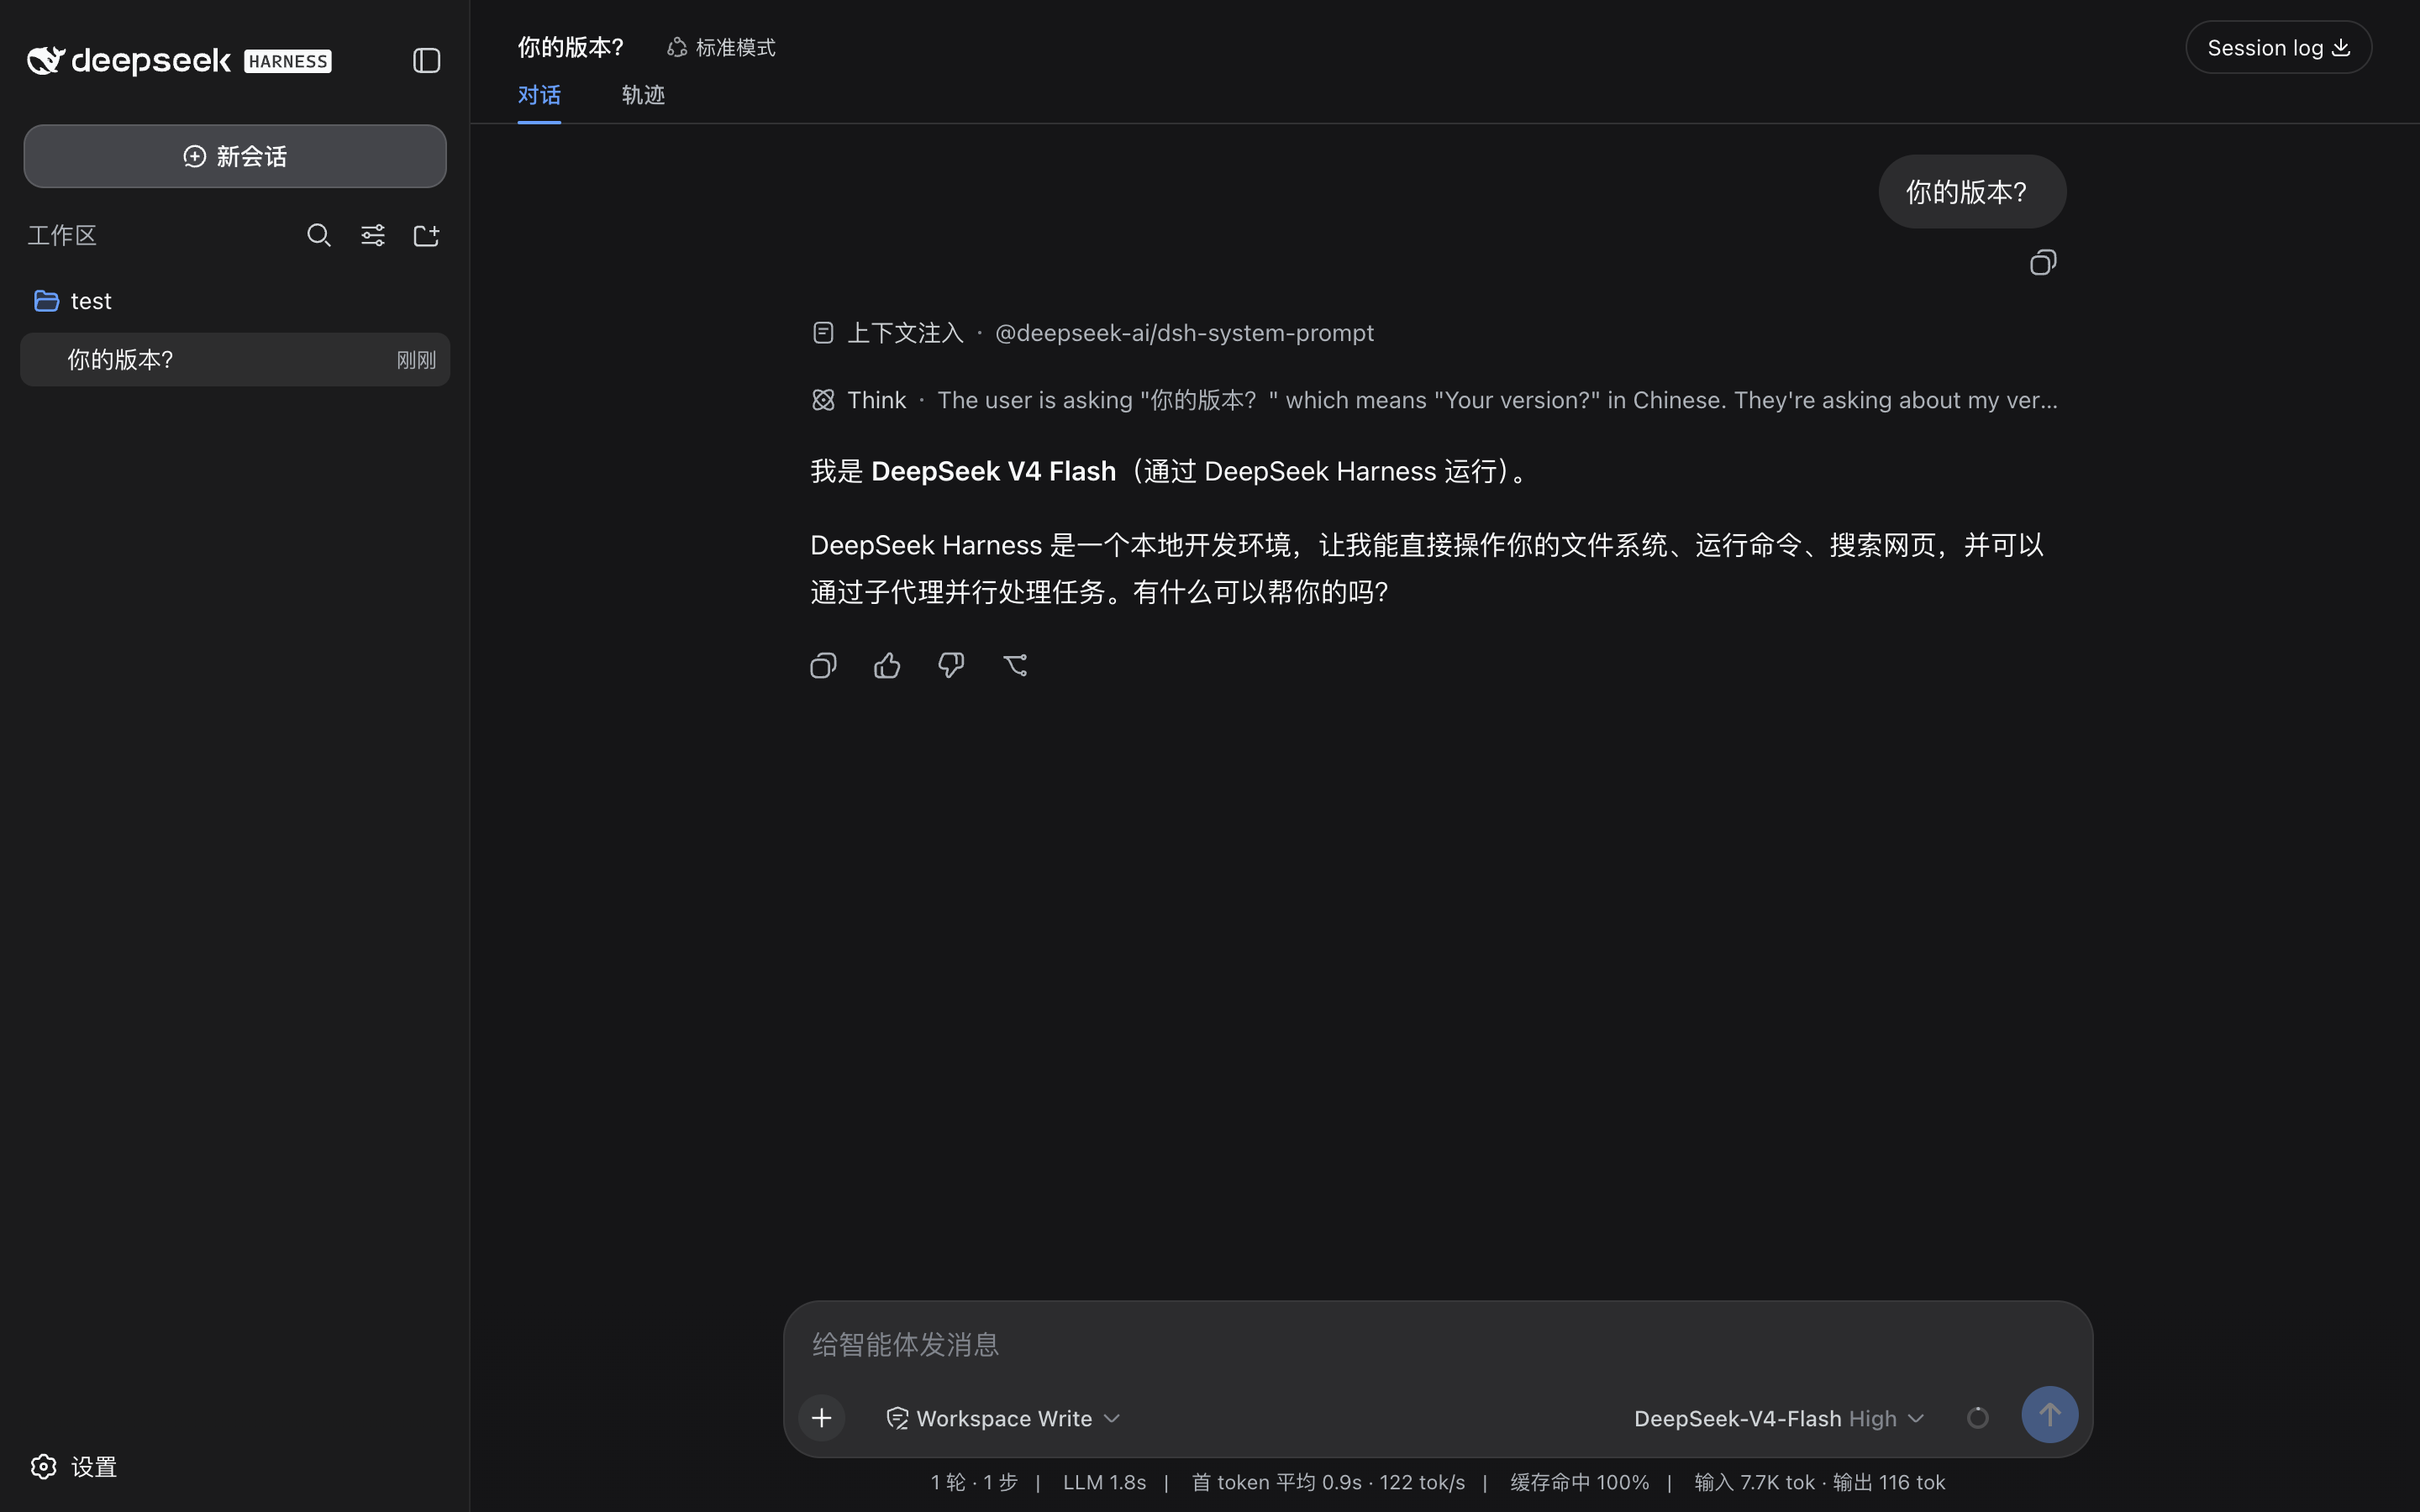Focus the 给智能体发消息 message input
The width and height of the screenshot is (2420, 1512).
pos(1437,1344)
